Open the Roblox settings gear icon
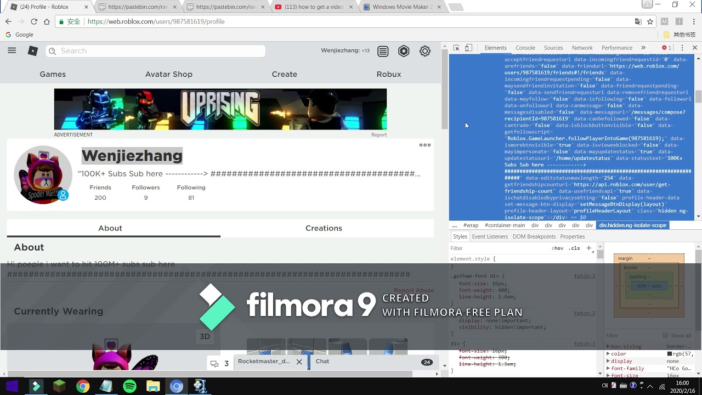 (x=425, y=51)
